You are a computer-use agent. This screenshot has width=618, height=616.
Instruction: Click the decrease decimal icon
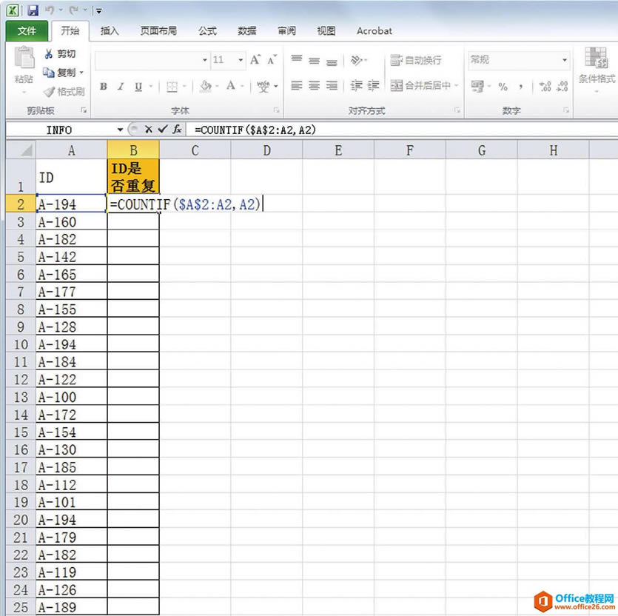click(562, 87)
